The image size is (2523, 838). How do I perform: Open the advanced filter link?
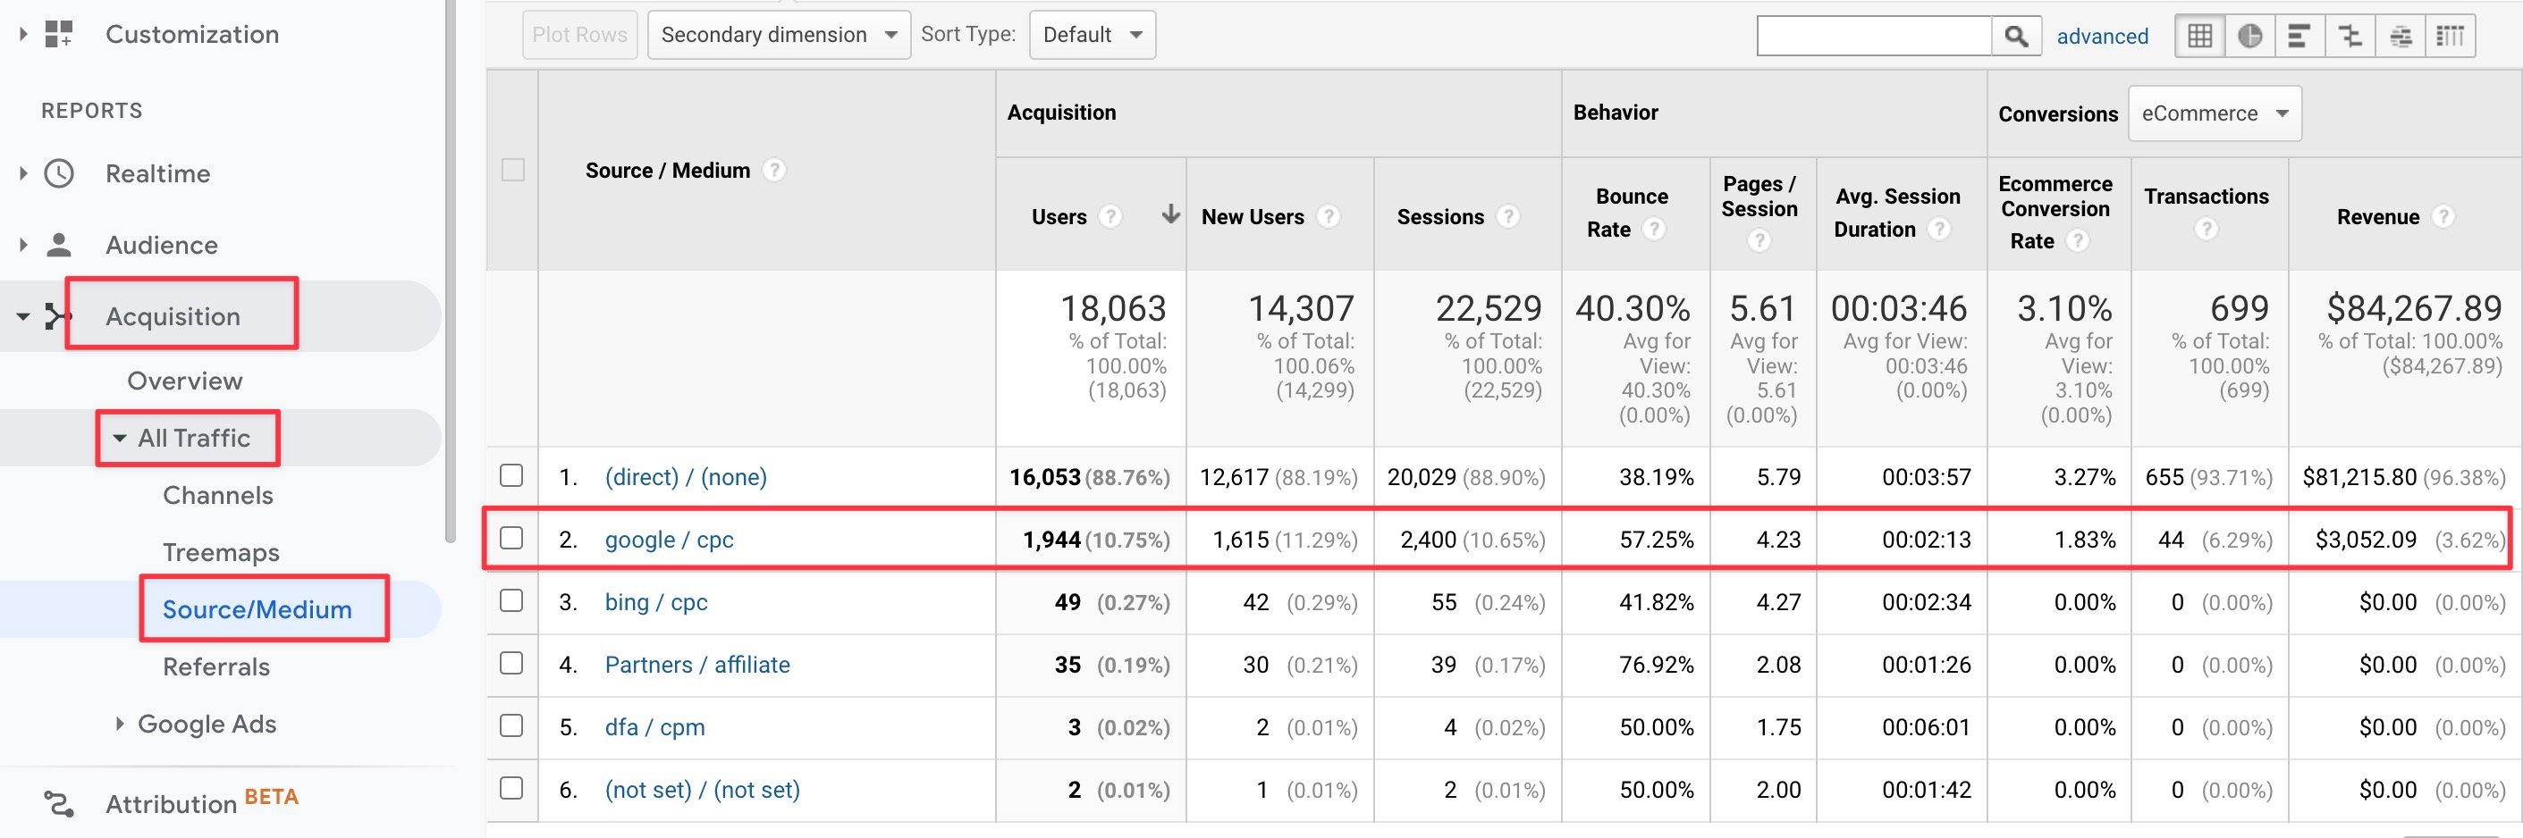coord(2102,37)
